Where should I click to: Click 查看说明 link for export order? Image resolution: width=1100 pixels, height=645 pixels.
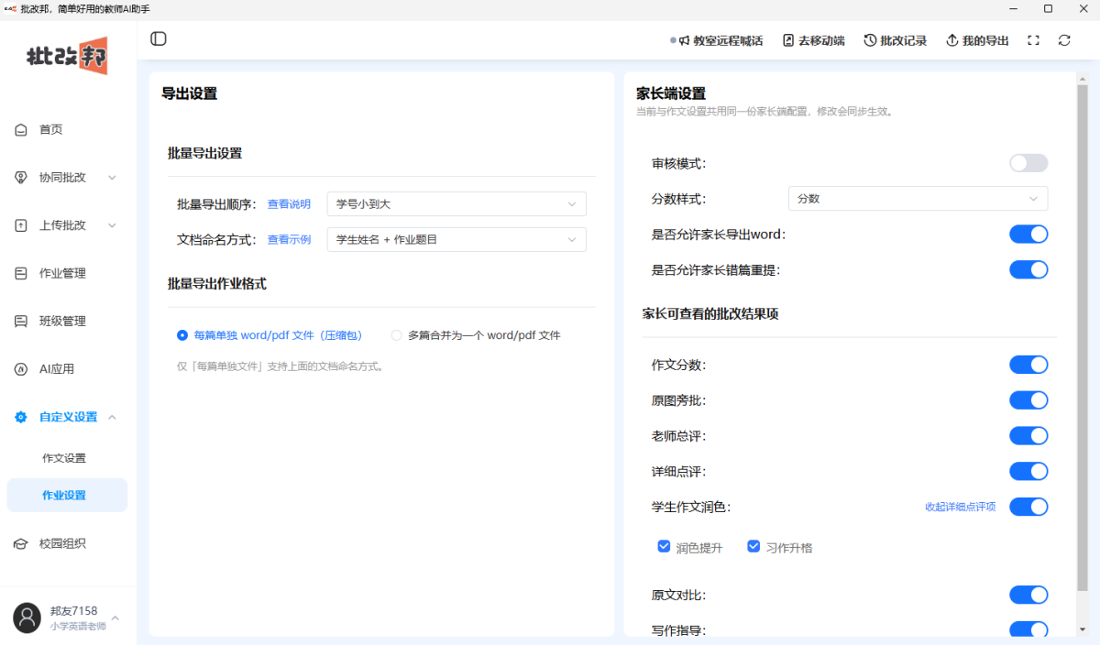289,204
